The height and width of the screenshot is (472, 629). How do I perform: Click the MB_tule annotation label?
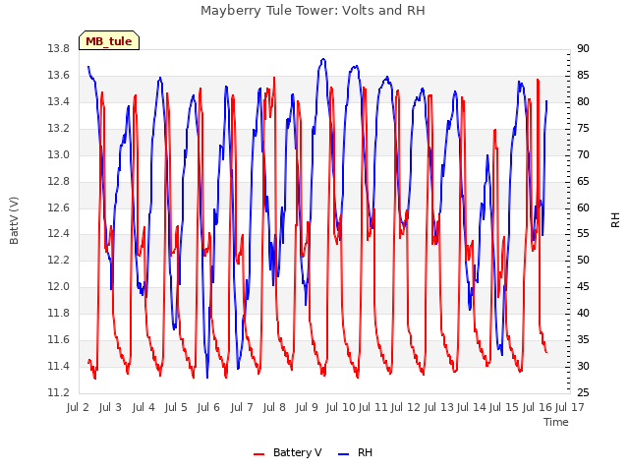point(109,41)
